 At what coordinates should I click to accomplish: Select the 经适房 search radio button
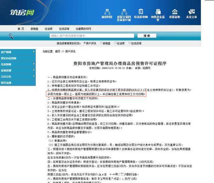(x=115, y=43)
